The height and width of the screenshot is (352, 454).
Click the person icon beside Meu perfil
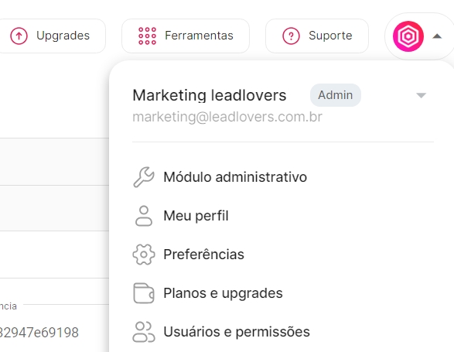(x=144, y=216)
